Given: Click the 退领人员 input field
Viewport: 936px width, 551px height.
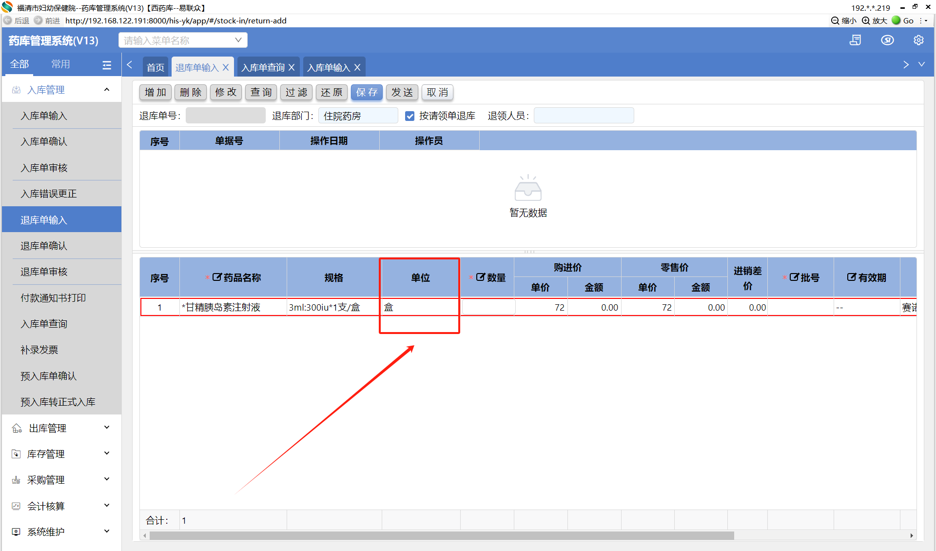Looking at the screenshot, I should coord(584,116).
